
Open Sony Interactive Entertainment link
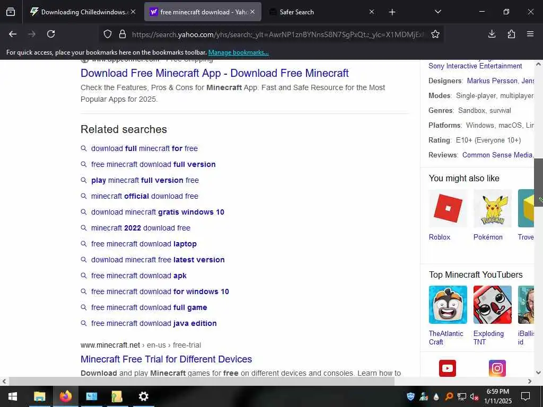coord(475,66)
